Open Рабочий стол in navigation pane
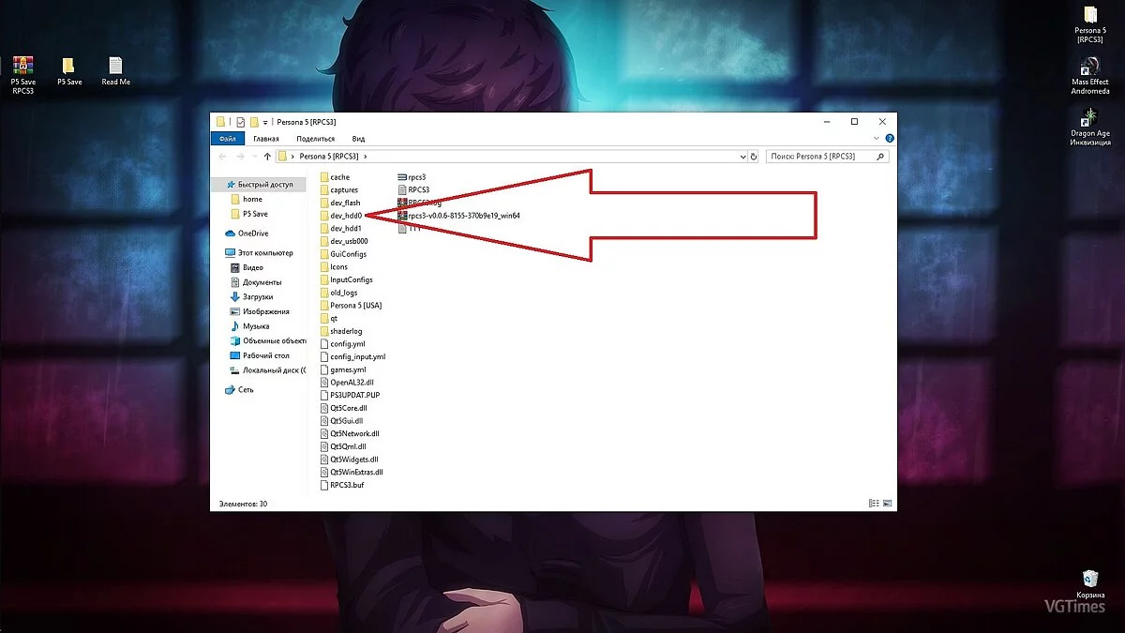This screenshot has height=633, width=1125. (x=260, y=355)
